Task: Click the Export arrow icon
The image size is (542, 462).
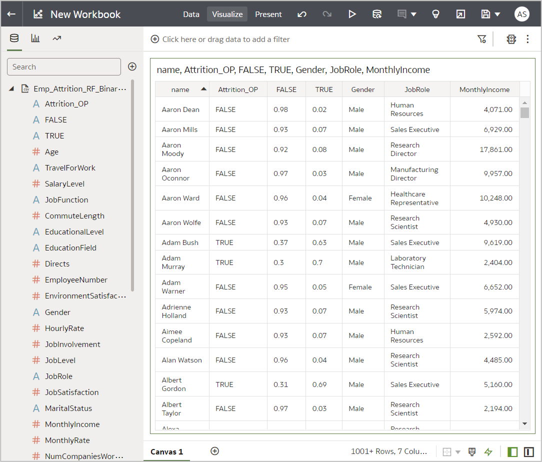Action: pos(460,14)
